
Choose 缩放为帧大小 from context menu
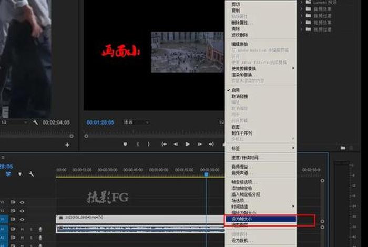coord(261,213)
